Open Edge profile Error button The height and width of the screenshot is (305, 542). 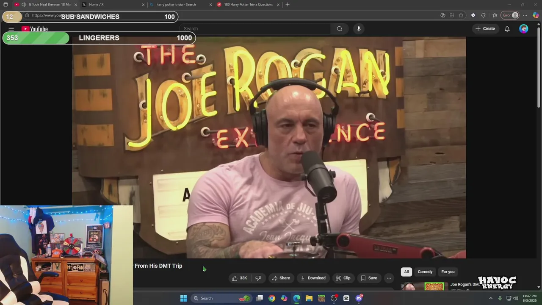(510, 15)
